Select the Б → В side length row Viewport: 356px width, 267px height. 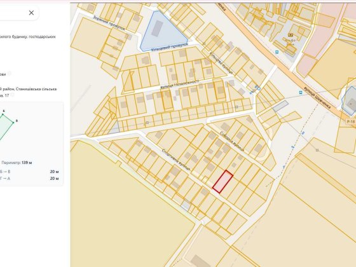[29, 172]
